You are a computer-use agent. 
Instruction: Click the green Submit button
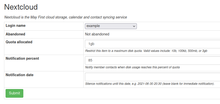tap(14, 93)
